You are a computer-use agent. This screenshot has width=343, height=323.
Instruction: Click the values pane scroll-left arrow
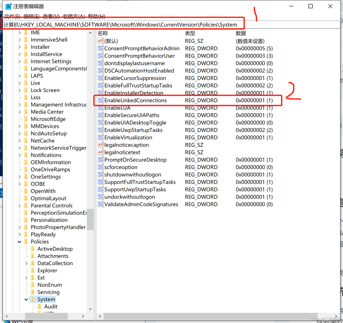100,316
